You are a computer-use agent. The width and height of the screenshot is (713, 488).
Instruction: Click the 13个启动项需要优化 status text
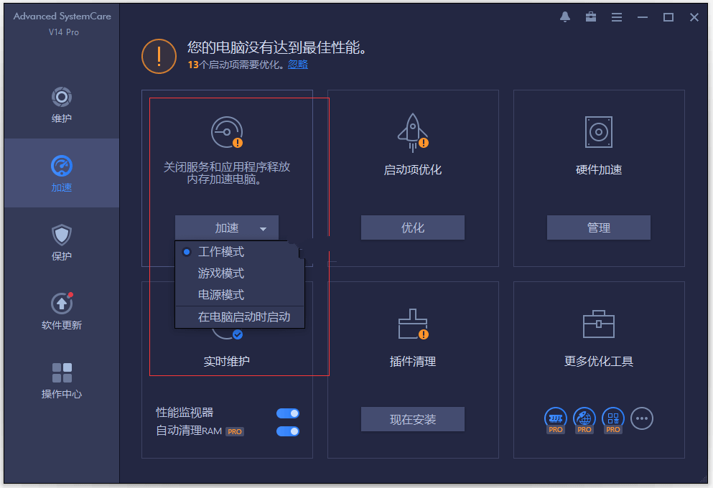tap(236, 65)
